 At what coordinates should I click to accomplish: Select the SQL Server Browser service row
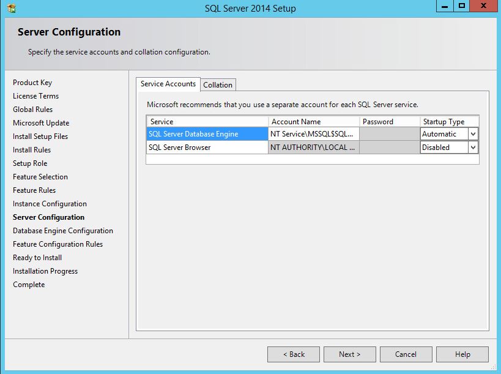(x=207, y=148)
